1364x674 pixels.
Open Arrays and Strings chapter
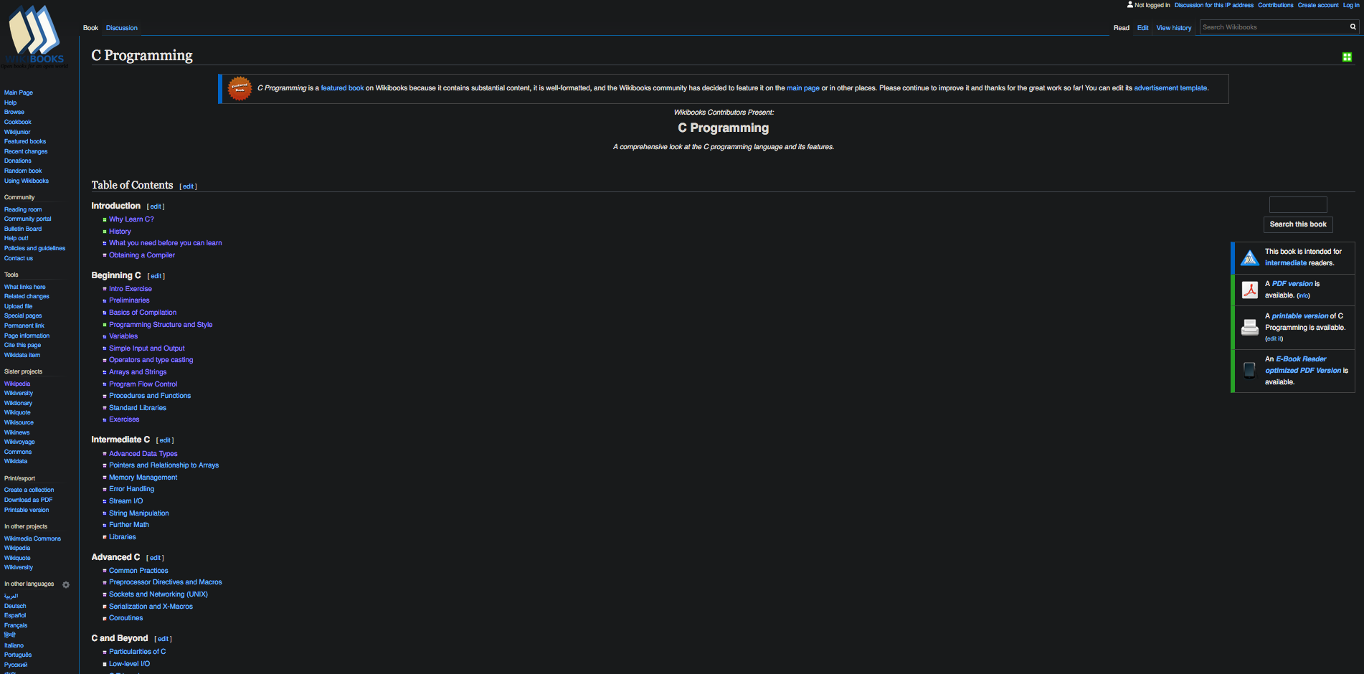click(x=138, y=372)
